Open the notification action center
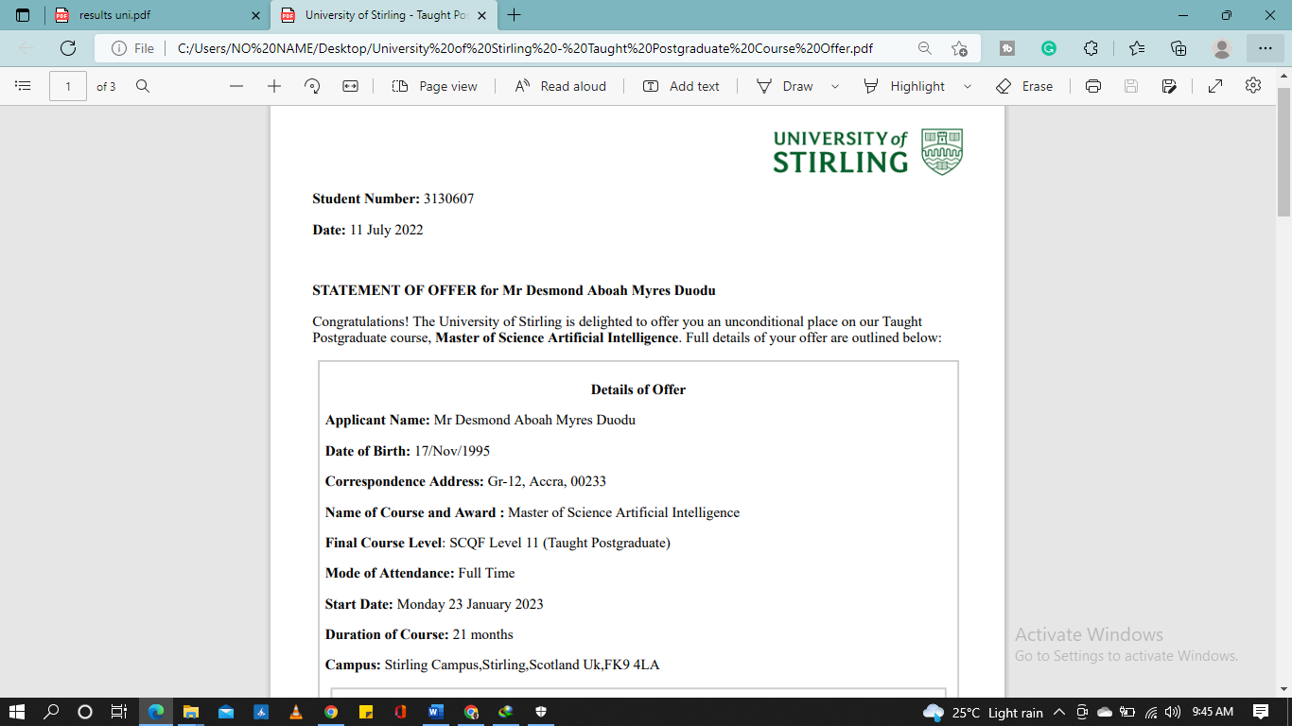This screenshot has width=1292, height=726. click(x=1261, y=712)
